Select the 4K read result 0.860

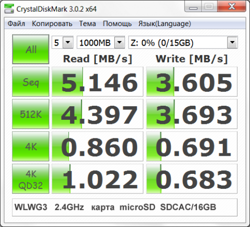click(97, 146)
